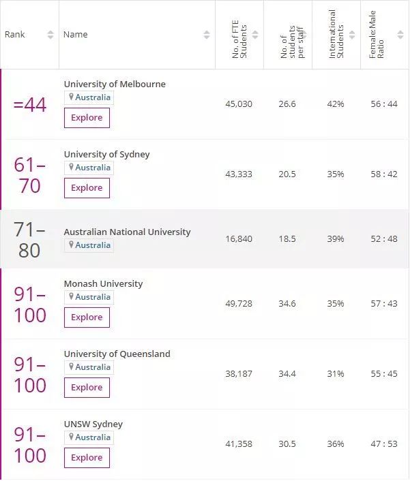Click the location pin under Monash University

click(70, 297)
